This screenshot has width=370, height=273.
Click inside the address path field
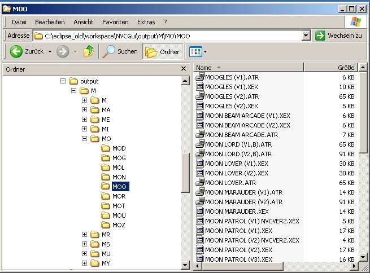tap(168, 36)
